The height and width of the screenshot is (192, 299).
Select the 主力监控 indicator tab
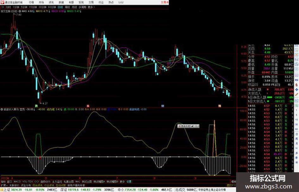(57, 182)
